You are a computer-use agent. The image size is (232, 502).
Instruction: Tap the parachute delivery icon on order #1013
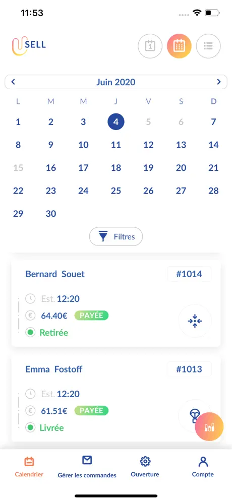click(194, 415)
